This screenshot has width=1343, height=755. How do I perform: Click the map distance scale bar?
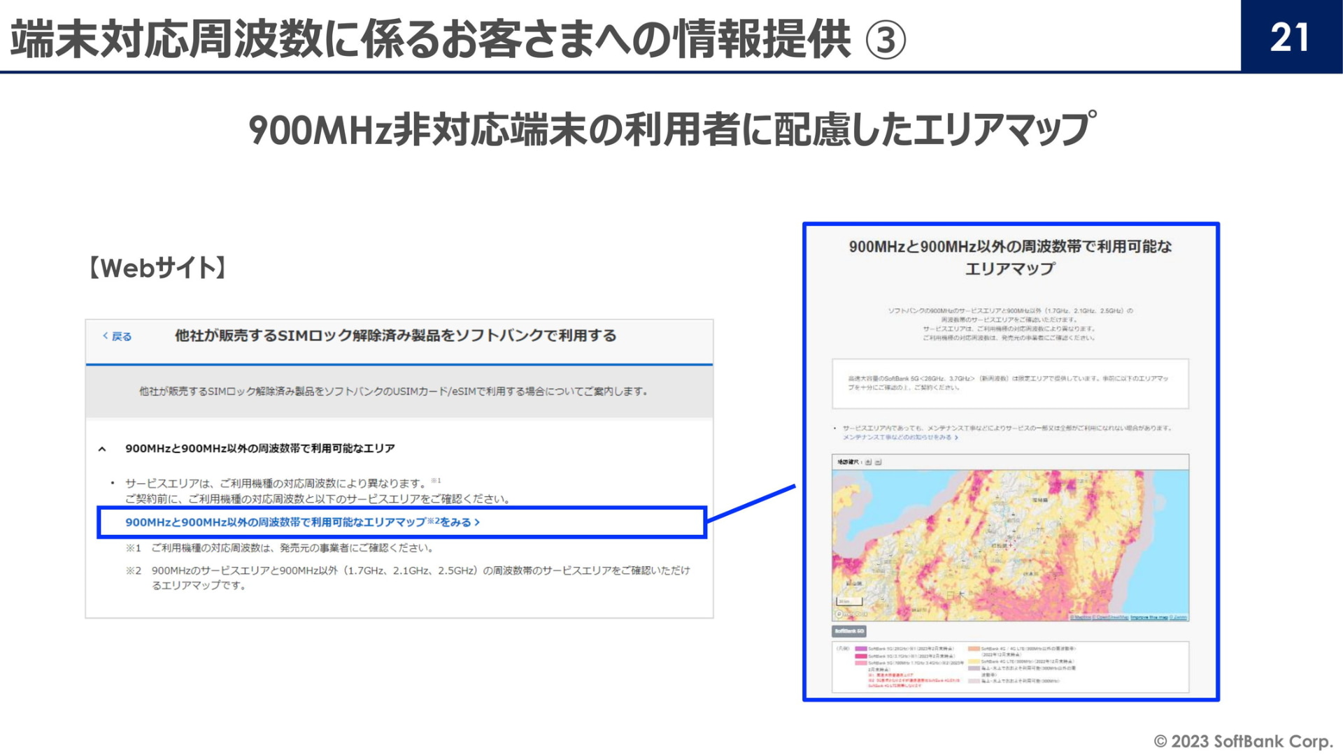[849, 602]
